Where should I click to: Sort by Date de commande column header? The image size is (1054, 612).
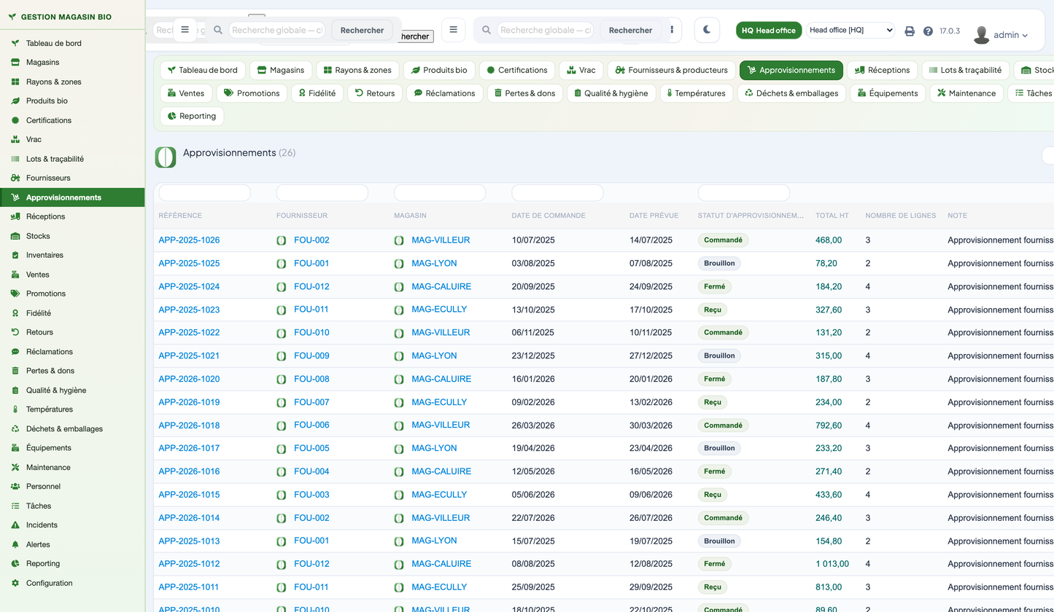549,216
